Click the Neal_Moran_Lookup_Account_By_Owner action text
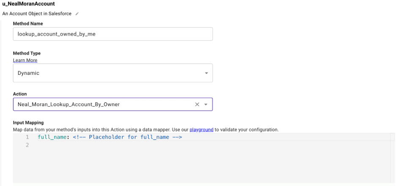This screenshot has width=396, height=186. (69, 104)
